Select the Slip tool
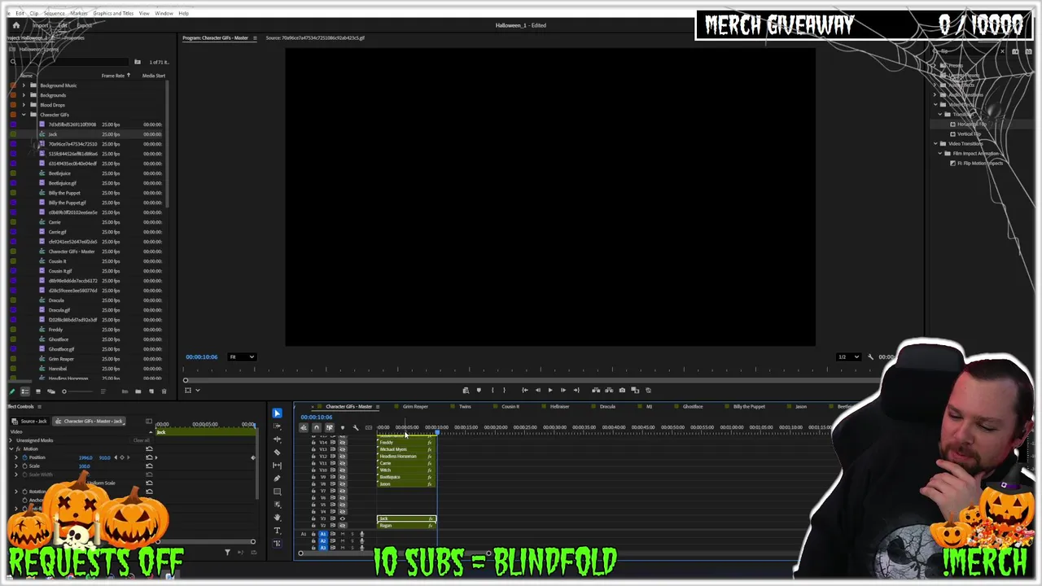The height and width of the screenshot is (586, 1042). (277, 465)
